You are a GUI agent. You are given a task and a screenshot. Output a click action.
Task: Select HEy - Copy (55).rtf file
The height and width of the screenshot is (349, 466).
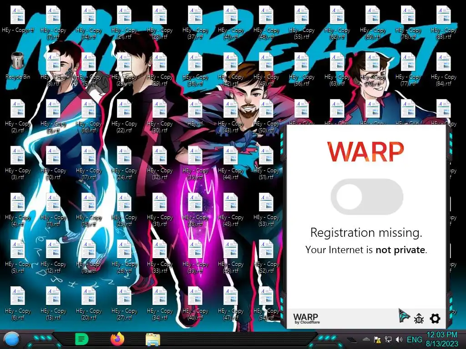302,22
